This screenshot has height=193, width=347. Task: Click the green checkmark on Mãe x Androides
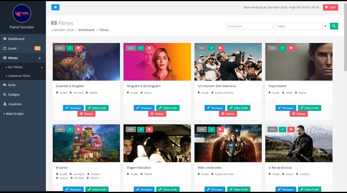(x=211, y=129)
